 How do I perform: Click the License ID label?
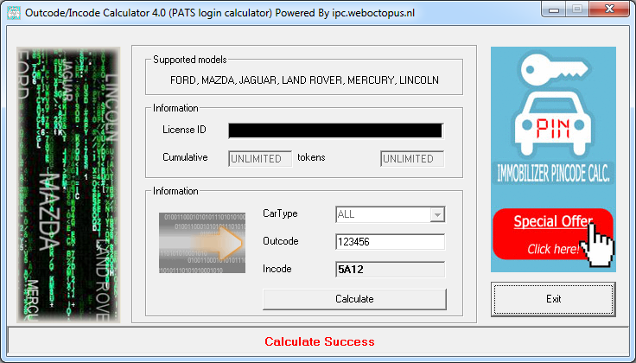pyautogui.click(x=185, y=130)
